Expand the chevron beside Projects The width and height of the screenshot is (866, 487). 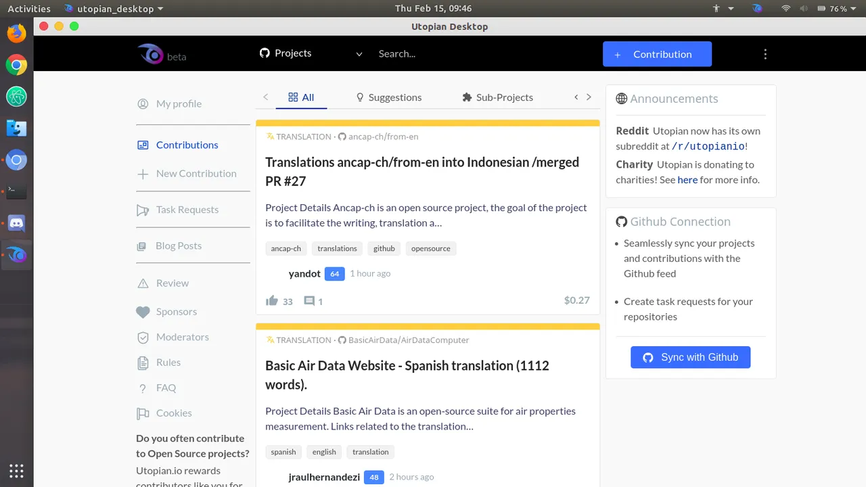point(359,54)
